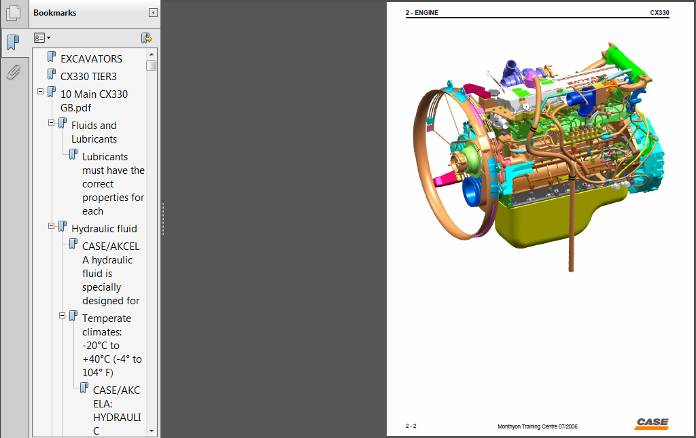Click the new bookmark star icon
Screen dimensions: 696x438
(x=147, y=38)
